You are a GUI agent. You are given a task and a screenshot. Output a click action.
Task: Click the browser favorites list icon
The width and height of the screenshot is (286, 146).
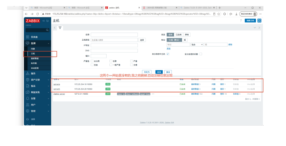click(231, 14)
